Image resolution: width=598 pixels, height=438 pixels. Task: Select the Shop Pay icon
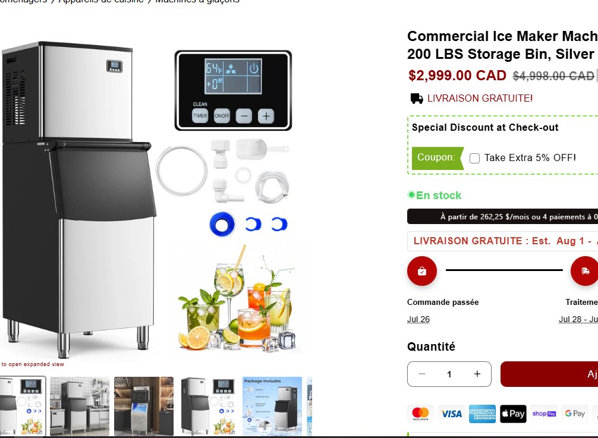(x=545, y=414)
